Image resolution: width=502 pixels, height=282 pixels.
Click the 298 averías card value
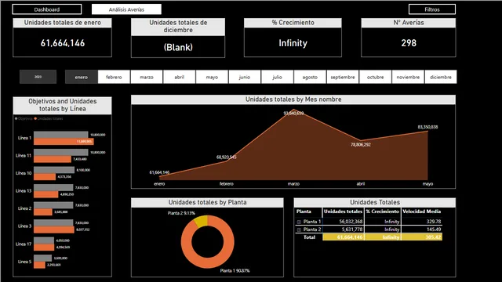(409, 43)
